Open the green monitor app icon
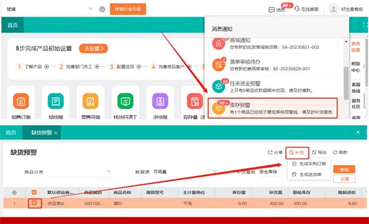 pos(125,102)
